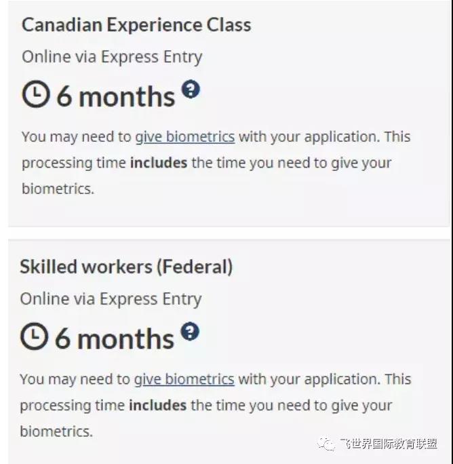Click bold 'includes' word in first card
This screenshot has width=453, height=464.
click(x=159, y=163)
